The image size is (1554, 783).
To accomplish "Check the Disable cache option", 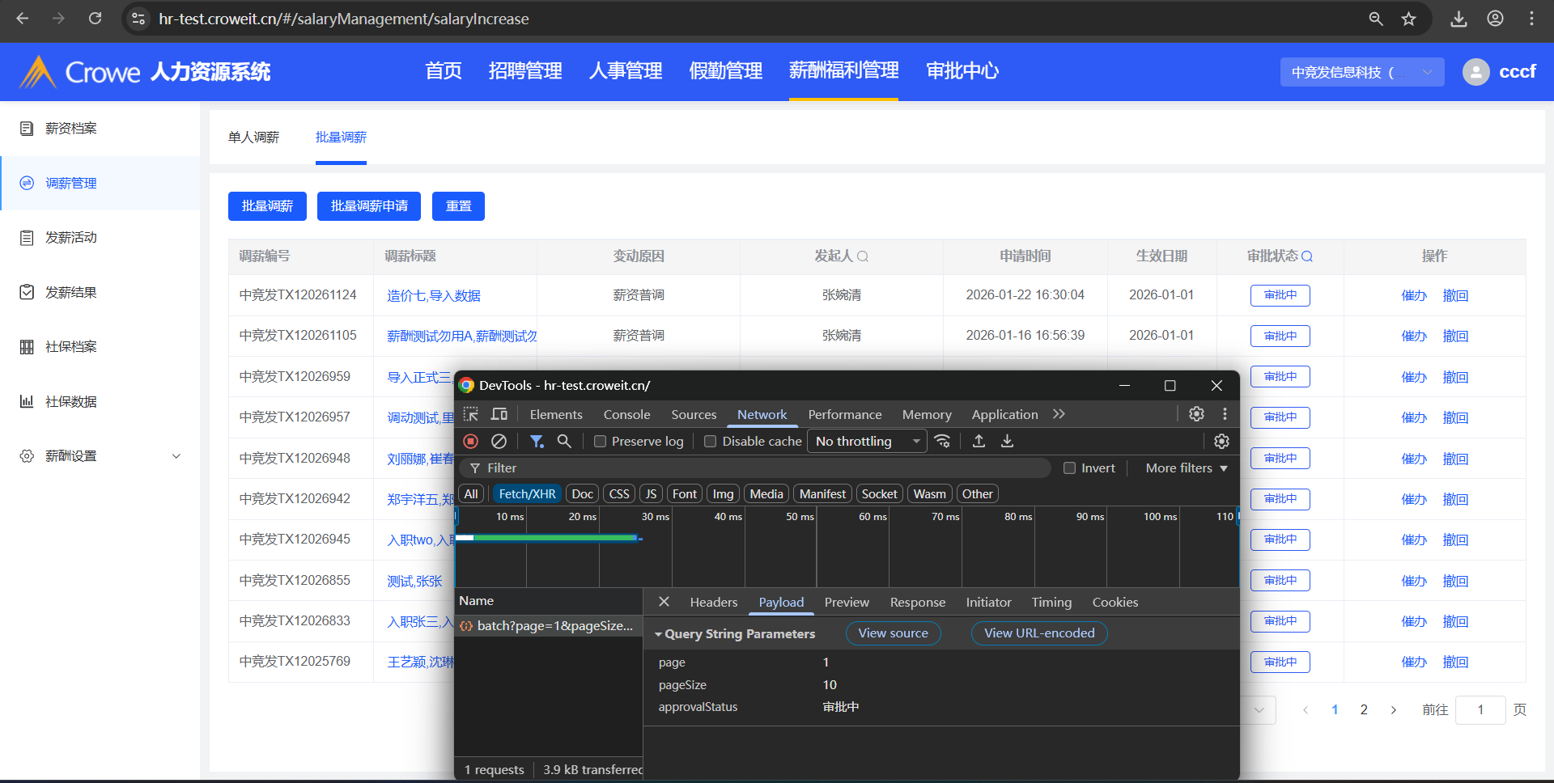I will 710,442.
